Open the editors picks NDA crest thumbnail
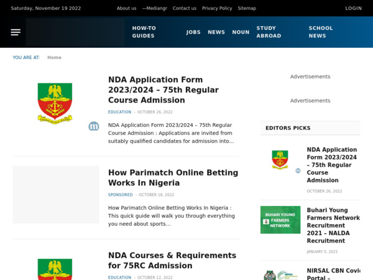The width and height of the screenshot is (373, 280). tap(280, 159)
